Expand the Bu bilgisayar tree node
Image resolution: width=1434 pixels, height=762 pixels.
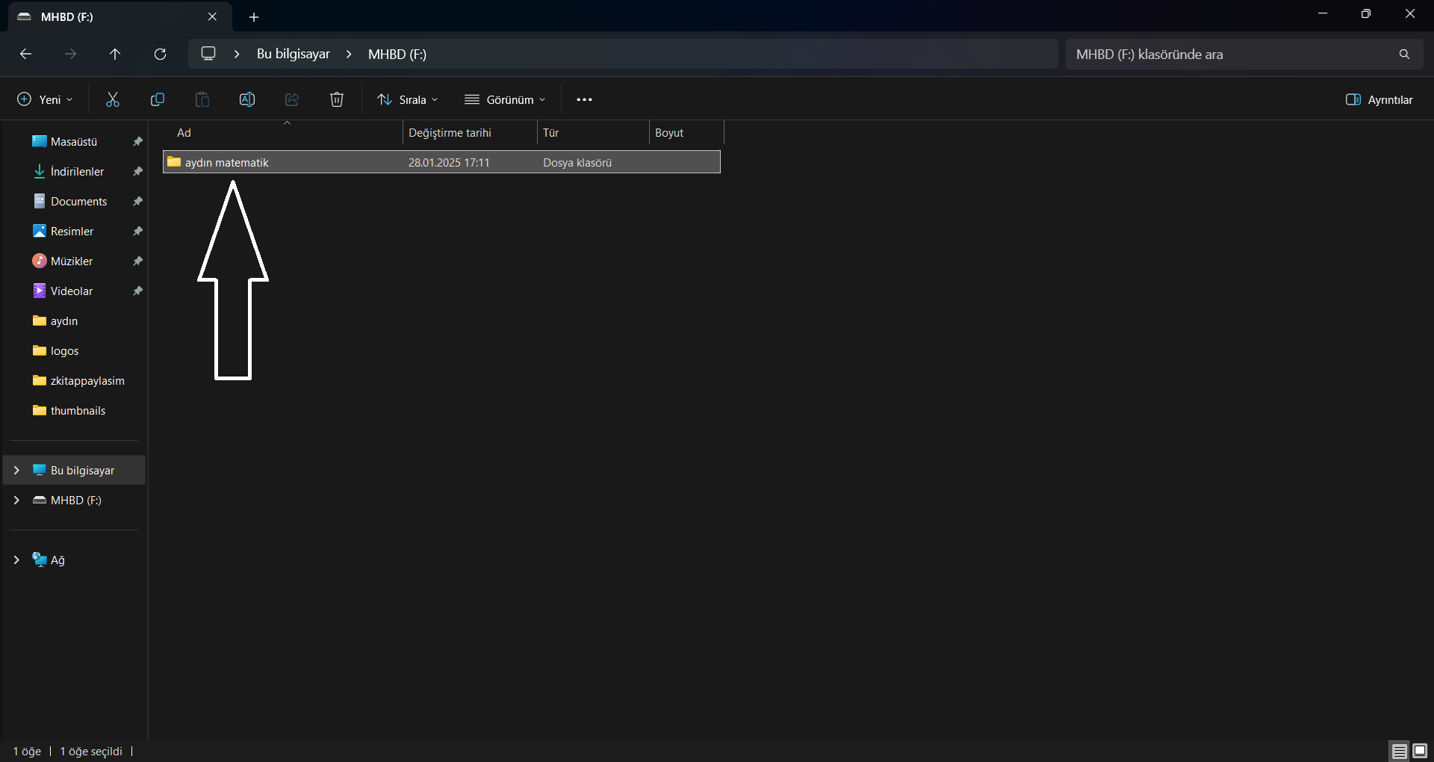pyautogui.click(x=16, y=470)
